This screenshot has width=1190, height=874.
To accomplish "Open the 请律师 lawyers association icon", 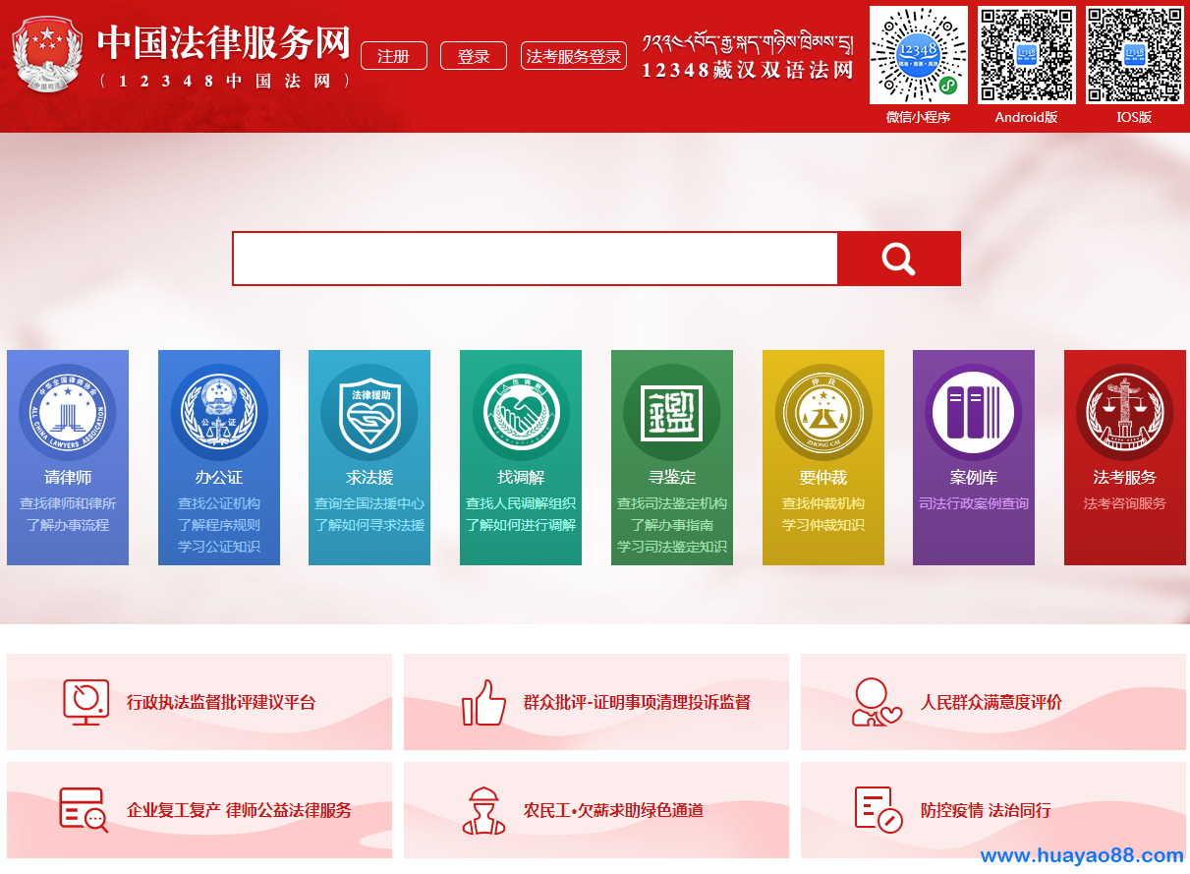I will click(68, 413).
